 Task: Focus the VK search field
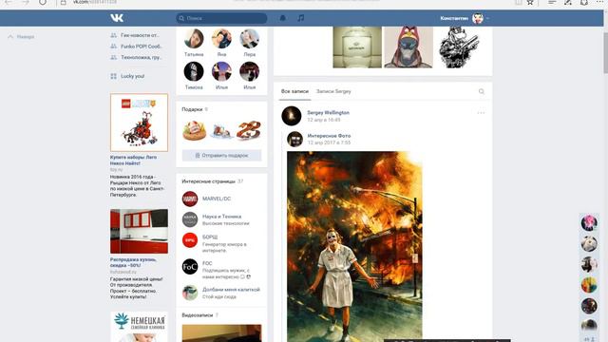221,18
